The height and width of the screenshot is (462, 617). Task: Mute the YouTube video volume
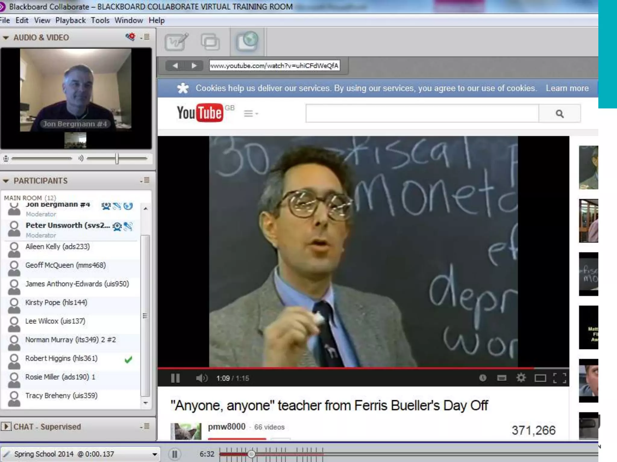click(201, 378)
